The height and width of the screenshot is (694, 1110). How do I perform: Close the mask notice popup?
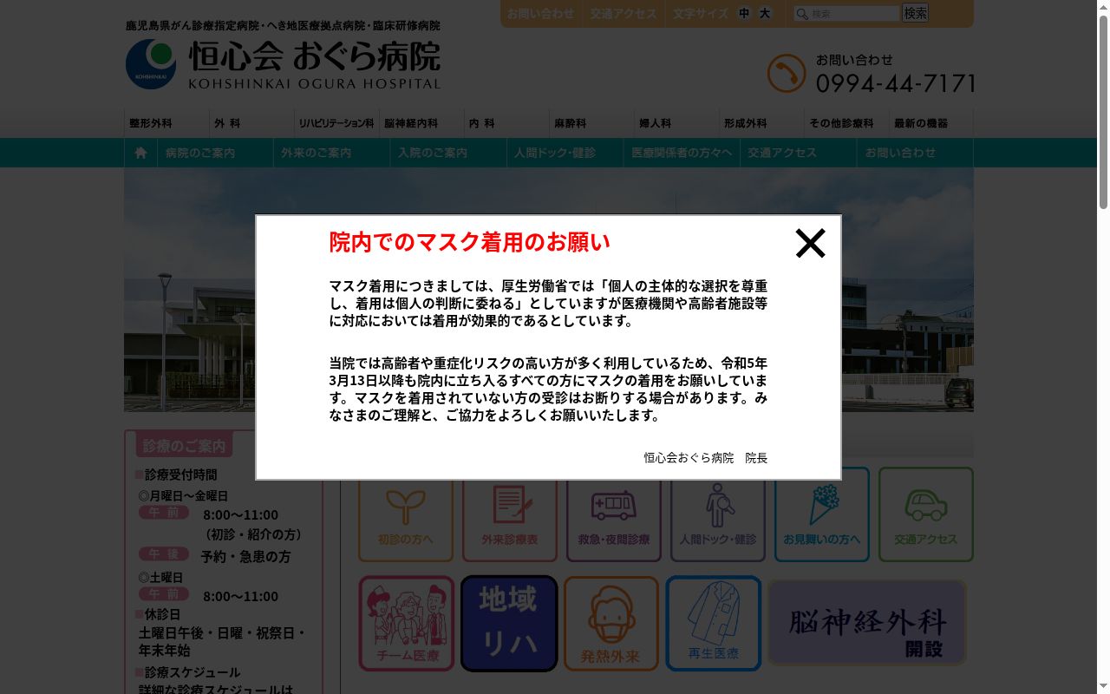[x=811, y=244]
